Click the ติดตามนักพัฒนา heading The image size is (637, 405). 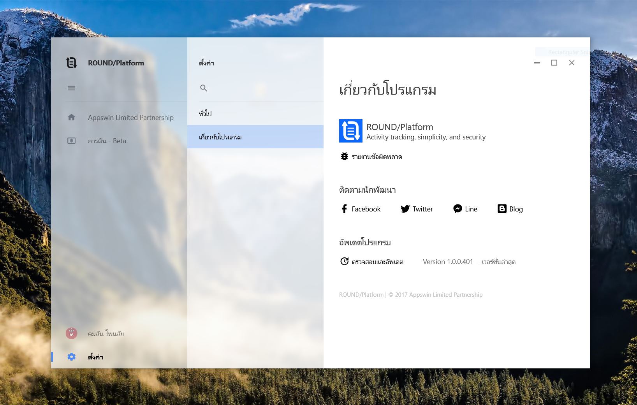click(367, 190)
